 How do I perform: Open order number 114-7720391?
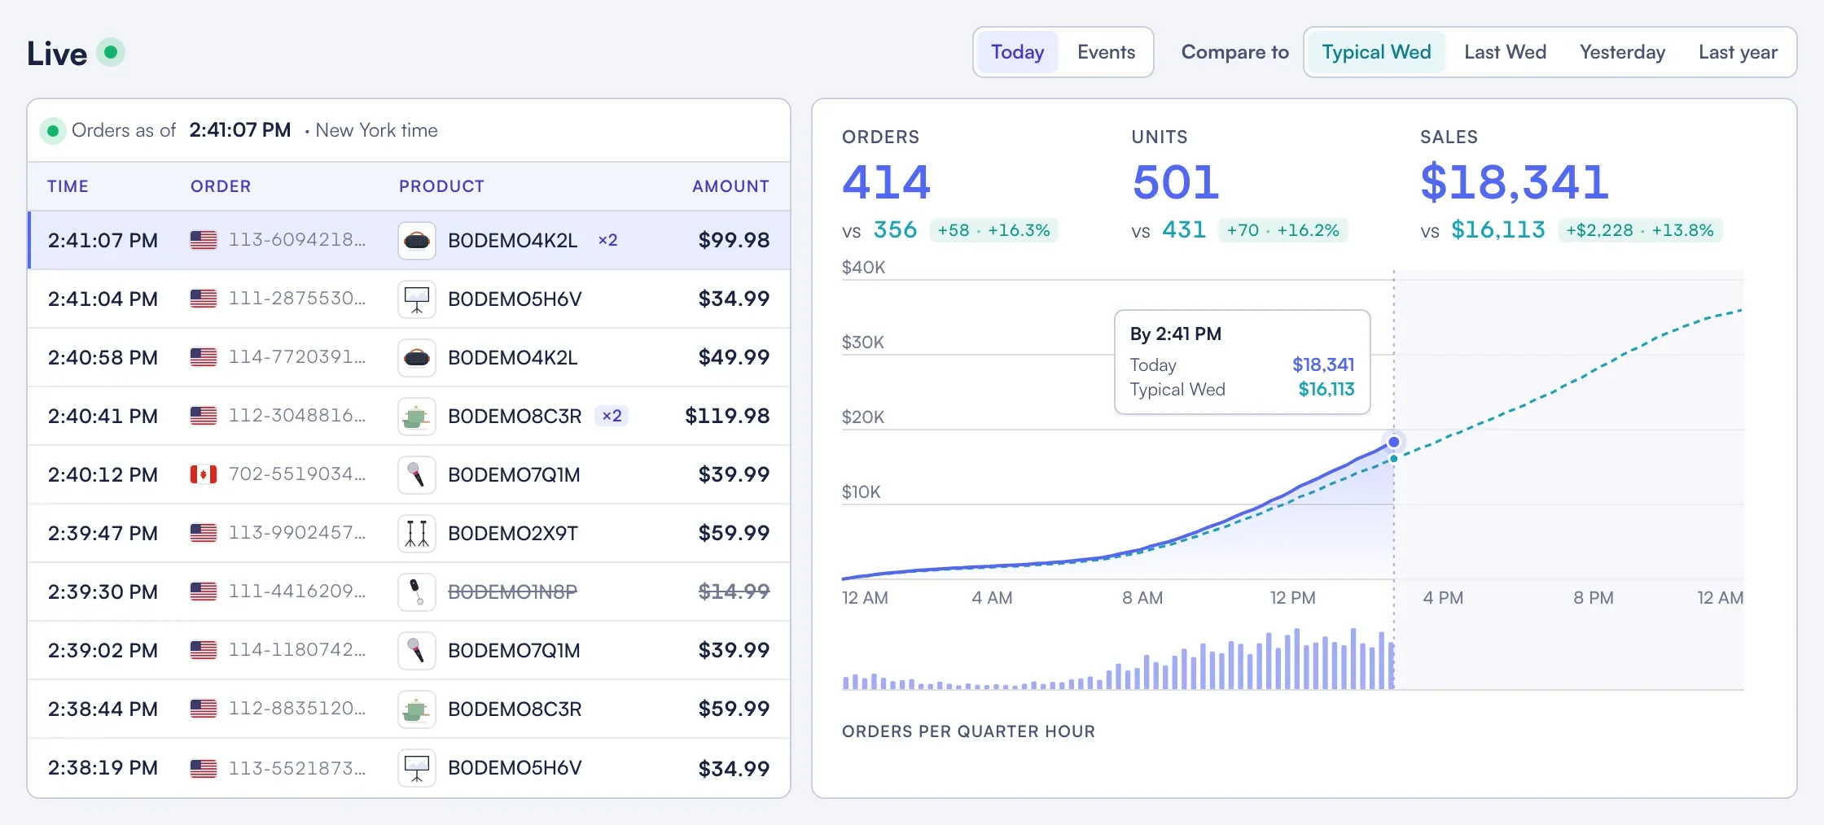296,357
